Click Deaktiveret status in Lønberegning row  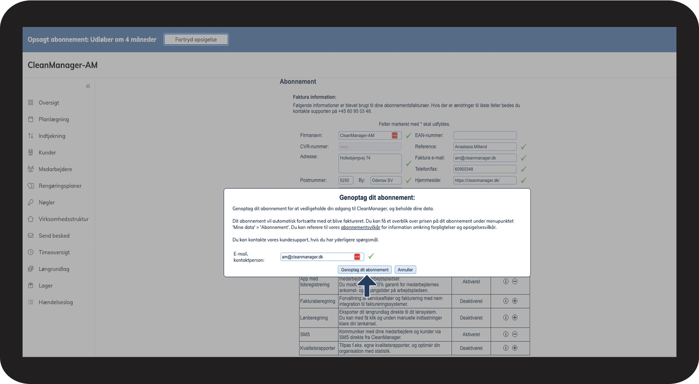(471, 318)
